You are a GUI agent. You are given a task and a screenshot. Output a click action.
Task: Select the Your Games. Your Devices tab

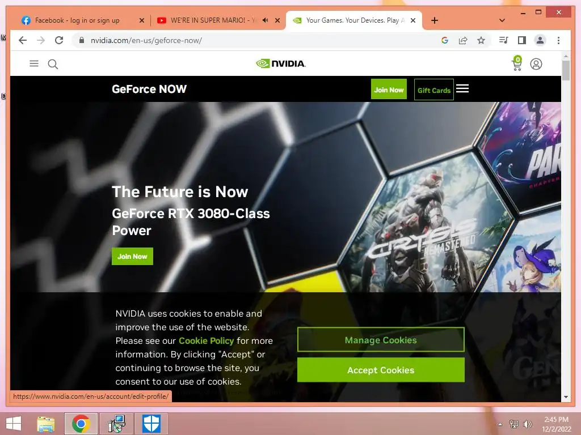355,20
